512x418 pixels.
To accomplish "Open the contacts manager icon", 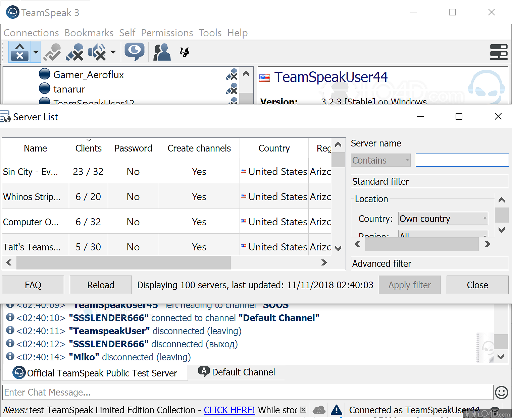I will [x=162, y=52].
